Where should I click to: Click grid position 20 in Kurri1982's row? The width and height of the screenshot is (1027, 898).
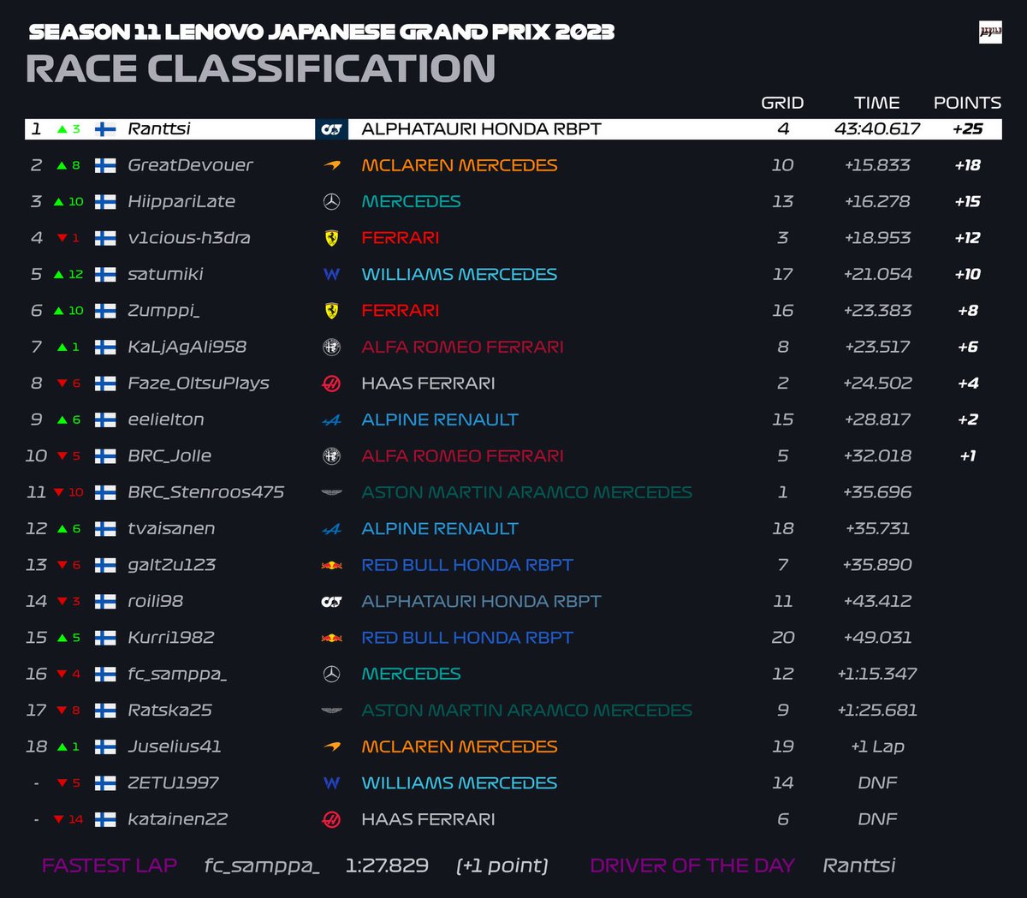tap(782, 638)
